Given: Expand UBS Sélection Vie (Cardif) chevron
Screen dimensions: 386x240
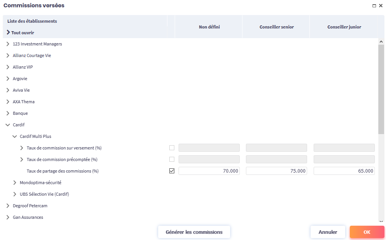Looking at the screenshot, I should (x=15, y=194).
